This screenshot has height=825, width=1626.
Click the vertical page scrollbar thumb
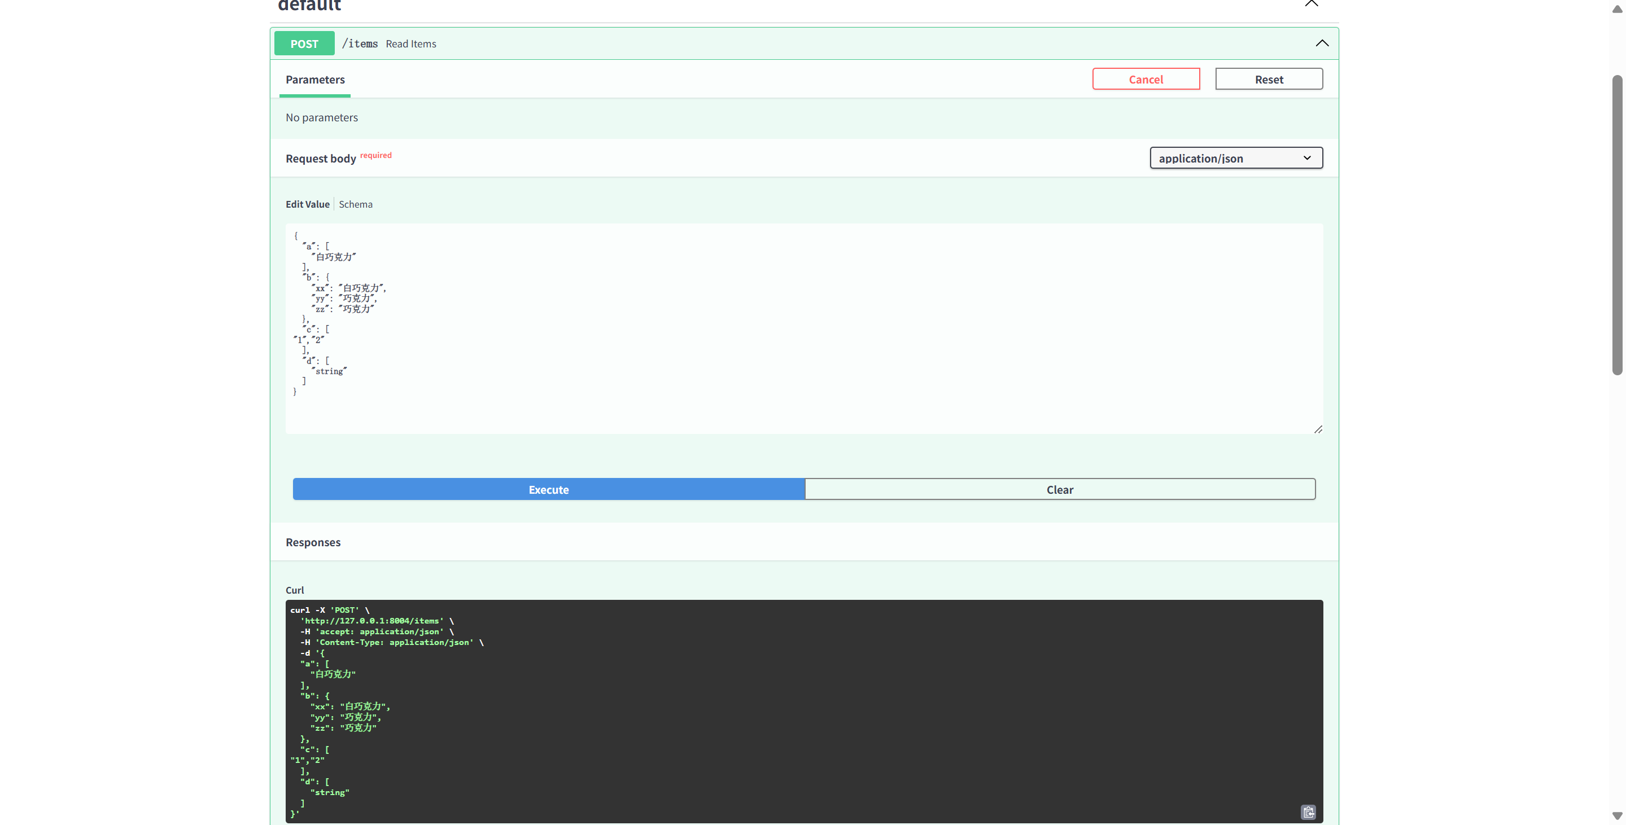click(1616, 225)
